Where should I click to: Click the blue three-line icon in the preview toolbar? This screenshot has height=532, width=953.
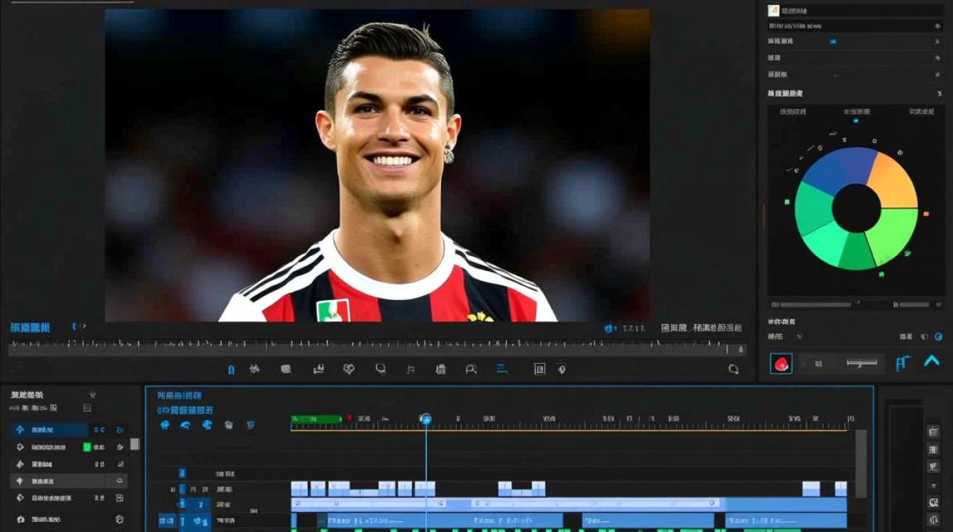click(x=502, y=369)
